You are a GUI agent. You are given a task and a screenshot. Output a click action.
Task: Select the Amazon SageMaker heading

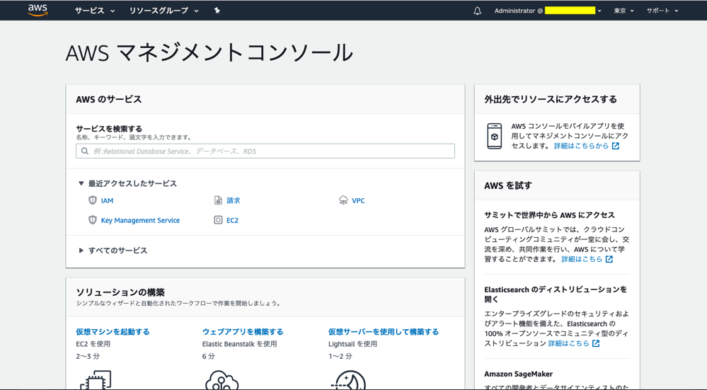tap(518, 374)
